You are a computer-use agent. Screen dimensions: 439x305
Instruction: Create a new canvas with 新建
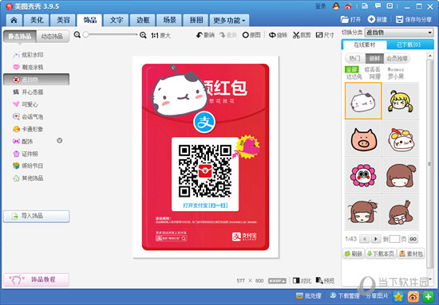click(x=378, y=20)
